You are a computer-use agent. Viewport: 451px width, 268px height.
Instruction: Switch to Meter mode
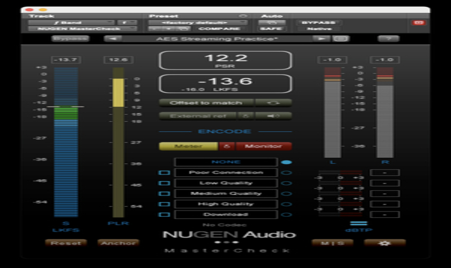(x=188, y=146)
